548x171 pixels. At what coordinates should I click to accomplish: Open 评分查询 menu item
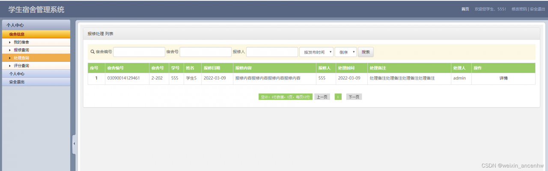tap(21, 66)
